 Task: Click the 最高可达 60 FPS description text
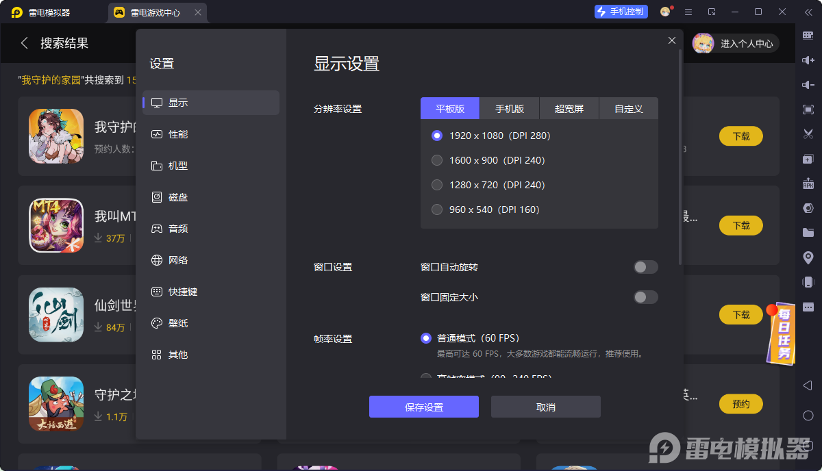[x=540, y=354]
